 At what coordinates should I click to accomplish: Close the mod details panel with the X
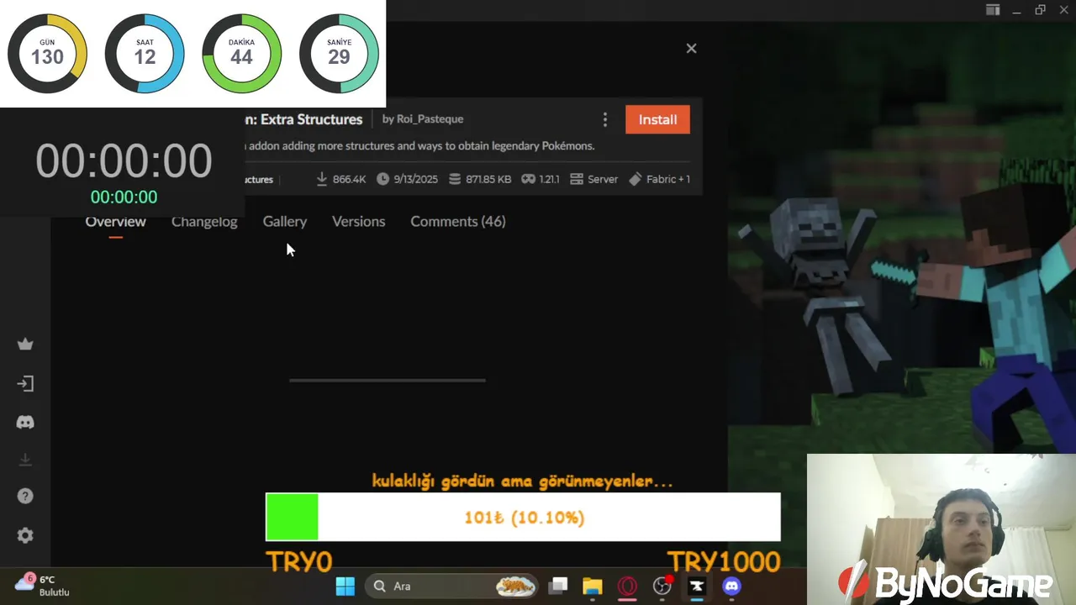tap(691, 49)
